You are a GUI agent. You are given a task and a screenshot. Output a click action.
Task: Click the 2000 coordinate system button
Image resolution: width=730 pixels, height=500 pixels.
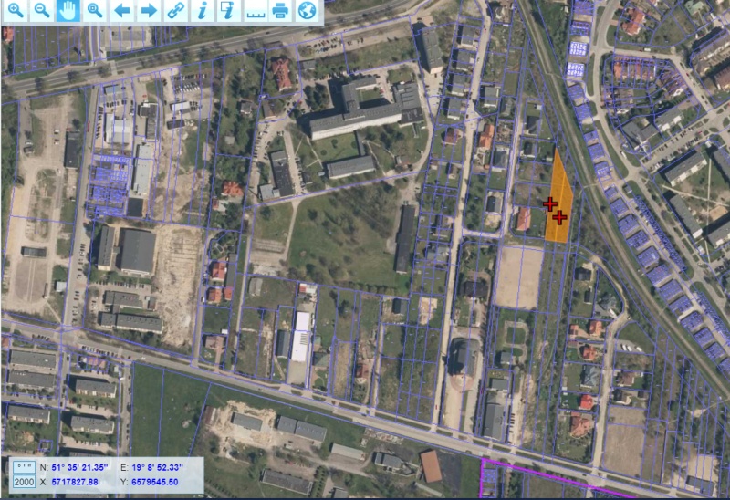[24, 482]
